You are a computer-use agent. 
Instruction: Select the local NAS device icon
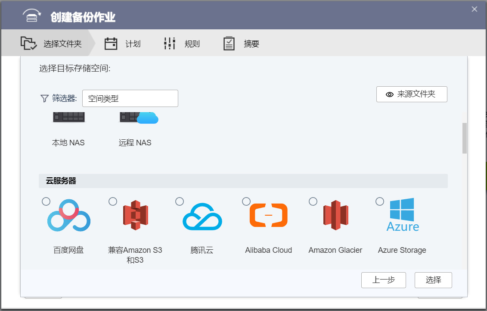coord(68,117)
